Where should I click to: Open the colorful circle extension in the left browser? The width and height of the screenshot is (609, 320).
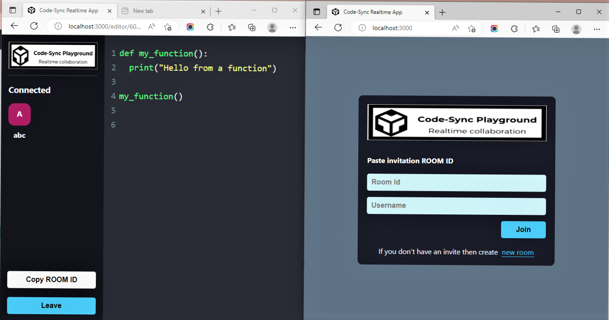pyautogui.click(x=190, y=27)
